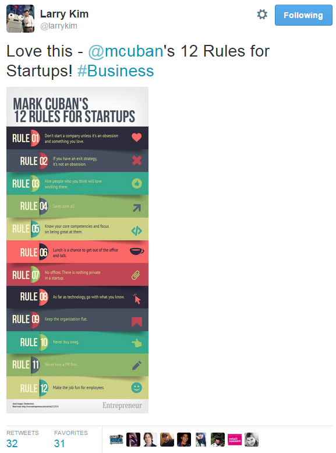Click the heart icon on Rule 01
Image resolution: width=336 pixels, height=453 pixels.
point(136,138)
